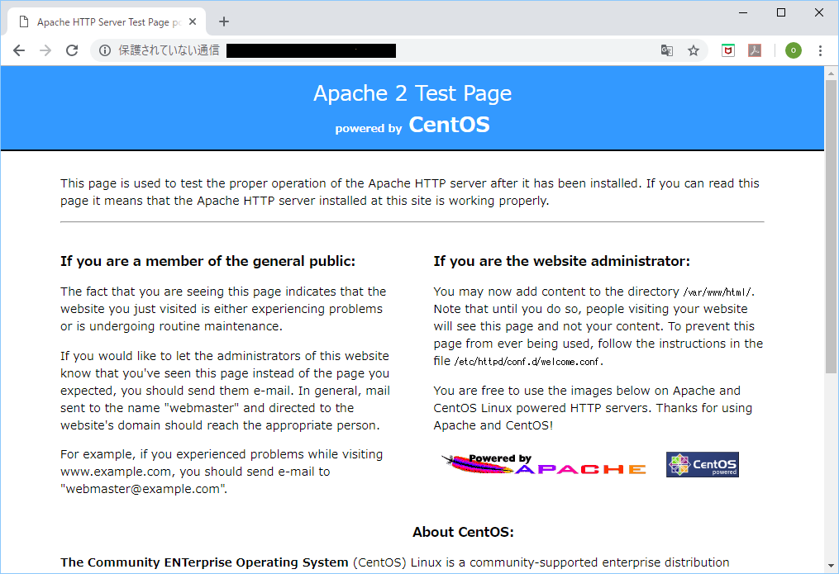Screen dimensions: 839x574
Task: Click the /etc/httpd/conf.d/welcome.conf file path
Action: tap(527, 362)
